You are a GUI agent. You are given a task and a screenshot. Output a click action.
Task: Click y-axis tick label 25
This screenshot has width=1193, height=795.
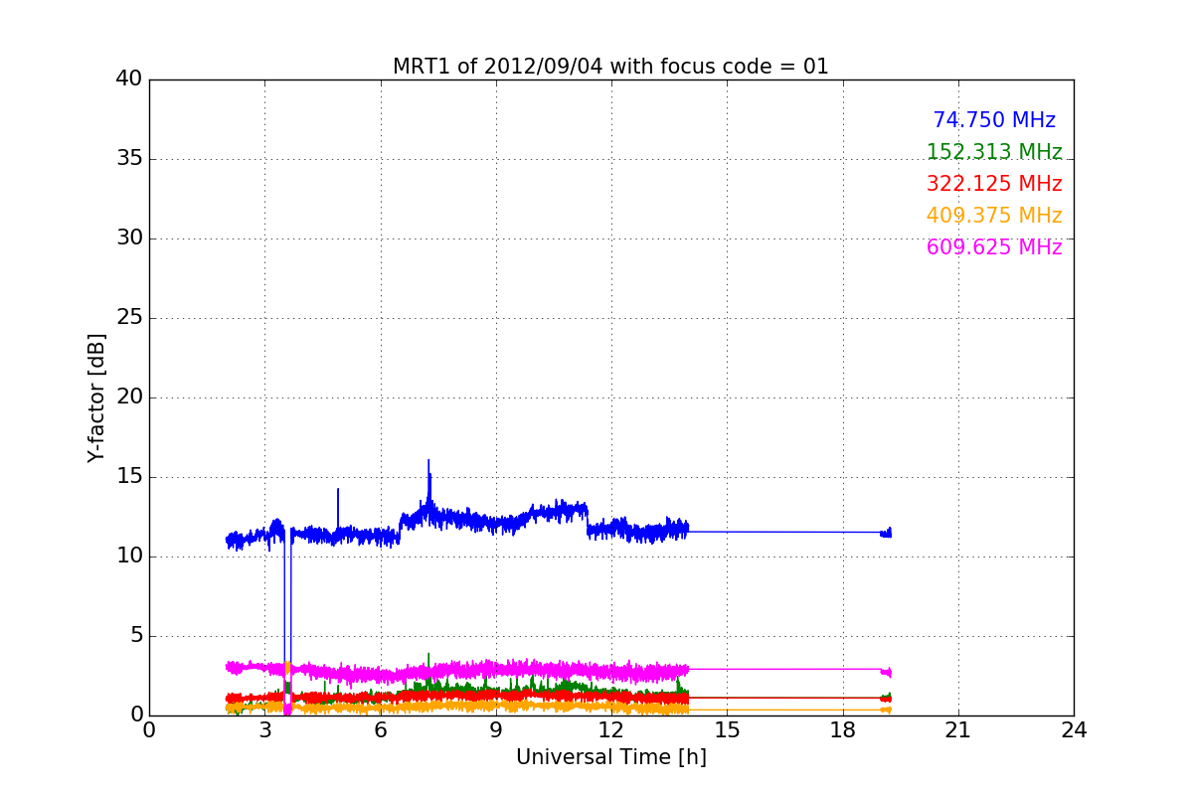click(x=128, y=318)
